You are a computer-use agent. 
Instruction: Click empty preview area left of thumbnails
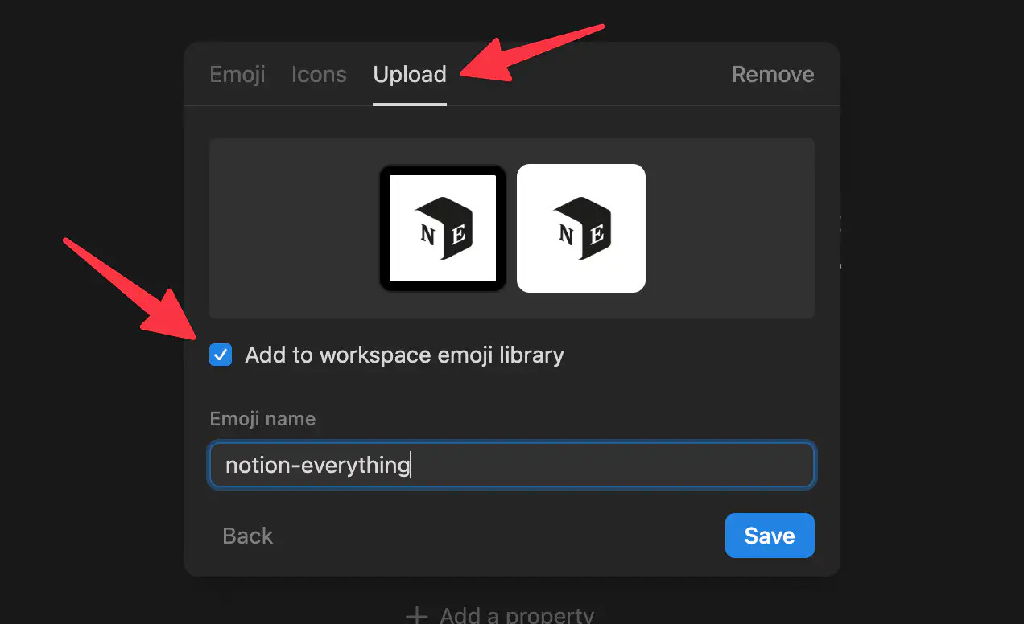[x=294, y=228]
